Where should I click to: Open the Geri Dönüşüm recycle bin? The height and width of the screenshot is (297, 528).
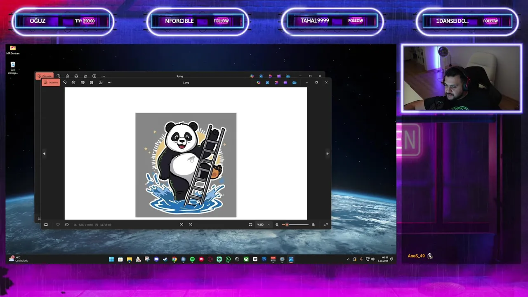click(x=13, y=68)
